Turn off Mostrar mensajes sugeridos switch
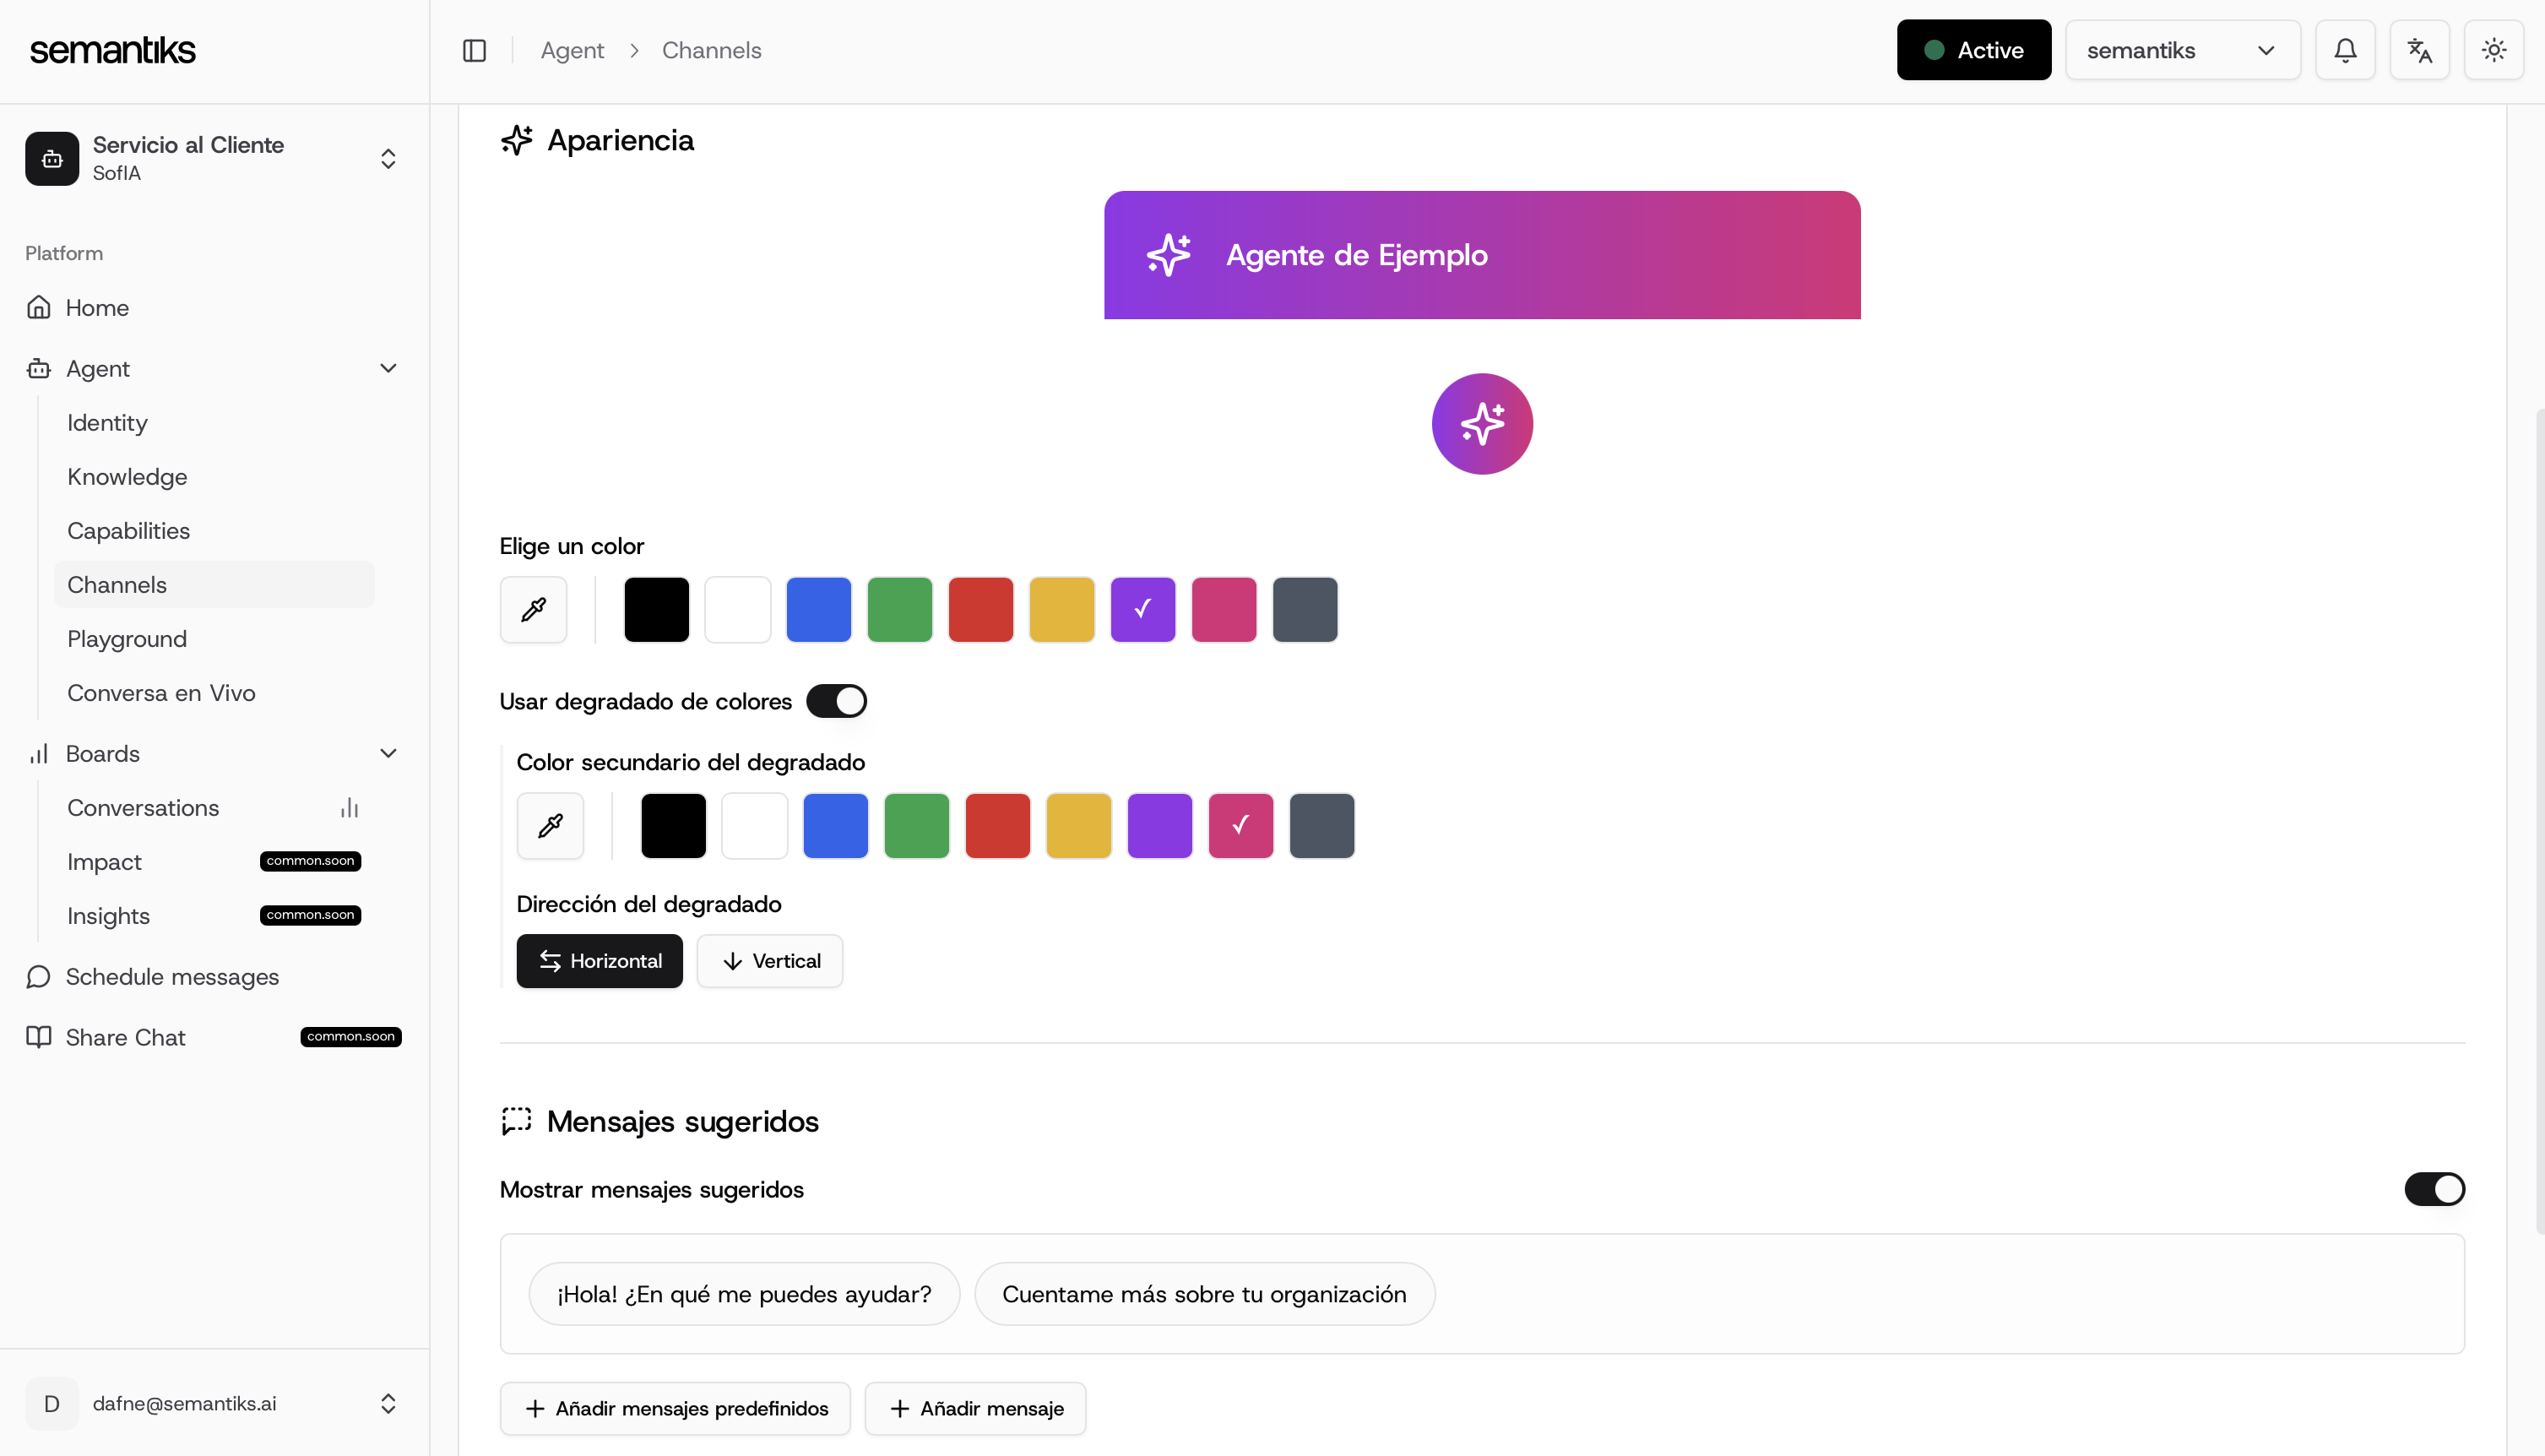This screenshot has height=1456, width=2545. [2434, 1189]
